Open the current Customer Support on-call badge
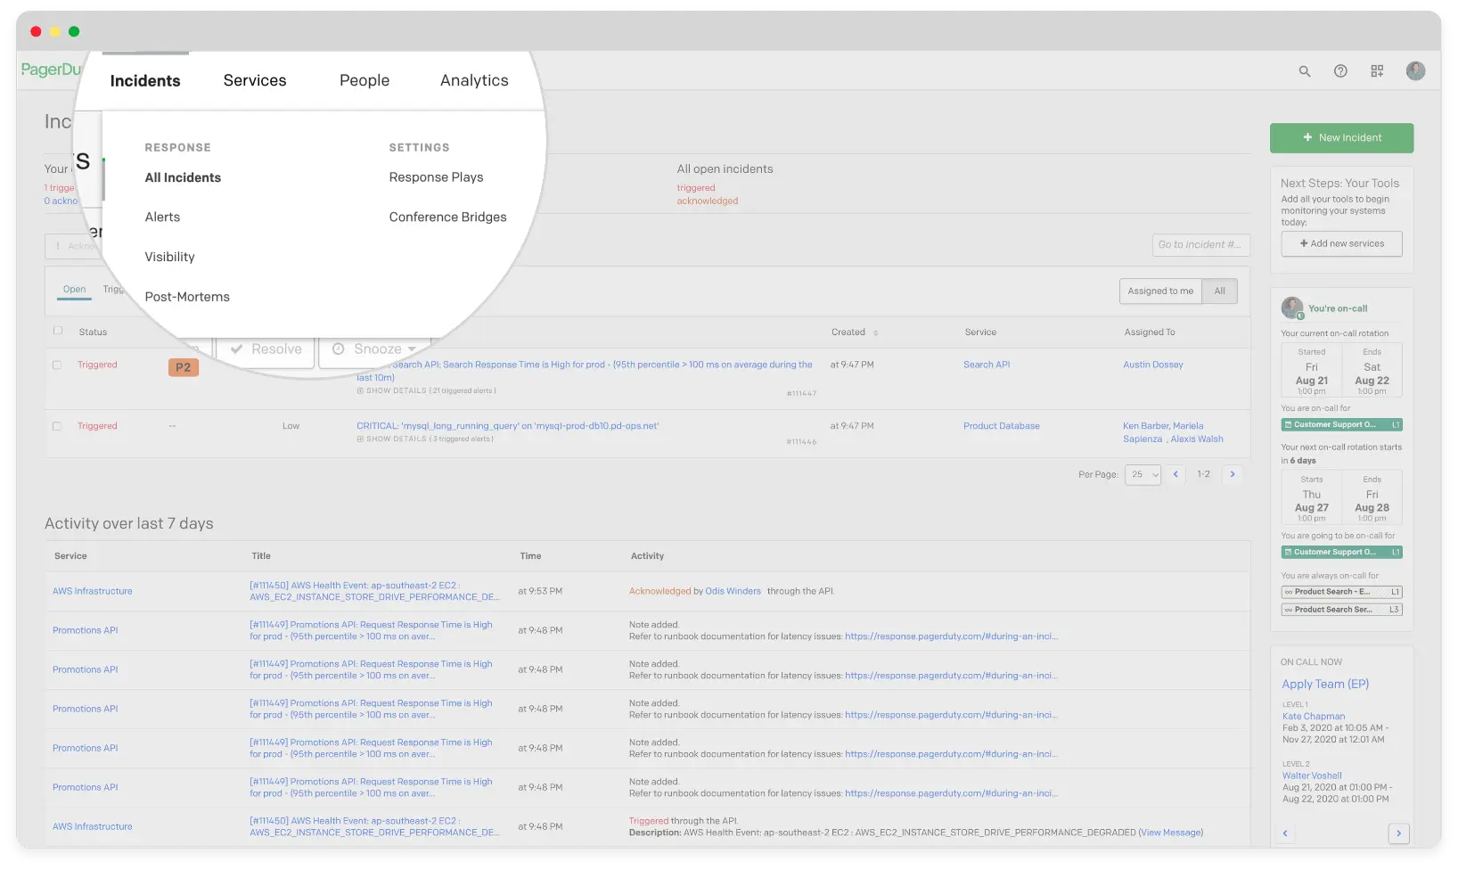 coord(1341,425)
